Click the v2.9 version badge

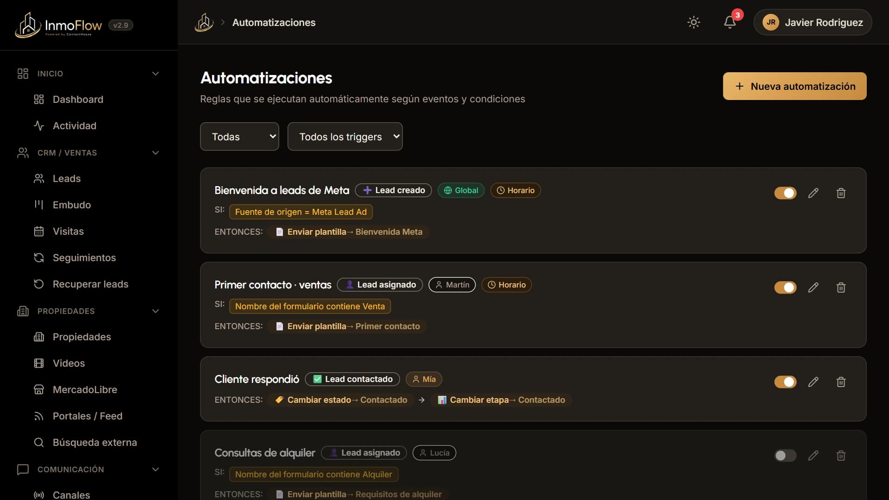coord(121,25)
